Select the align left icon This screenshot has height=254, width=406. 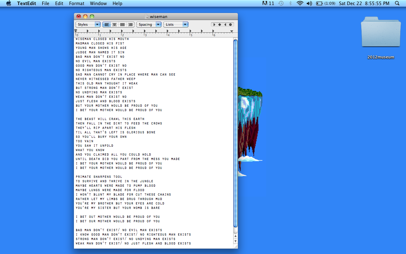click(107, 24)
